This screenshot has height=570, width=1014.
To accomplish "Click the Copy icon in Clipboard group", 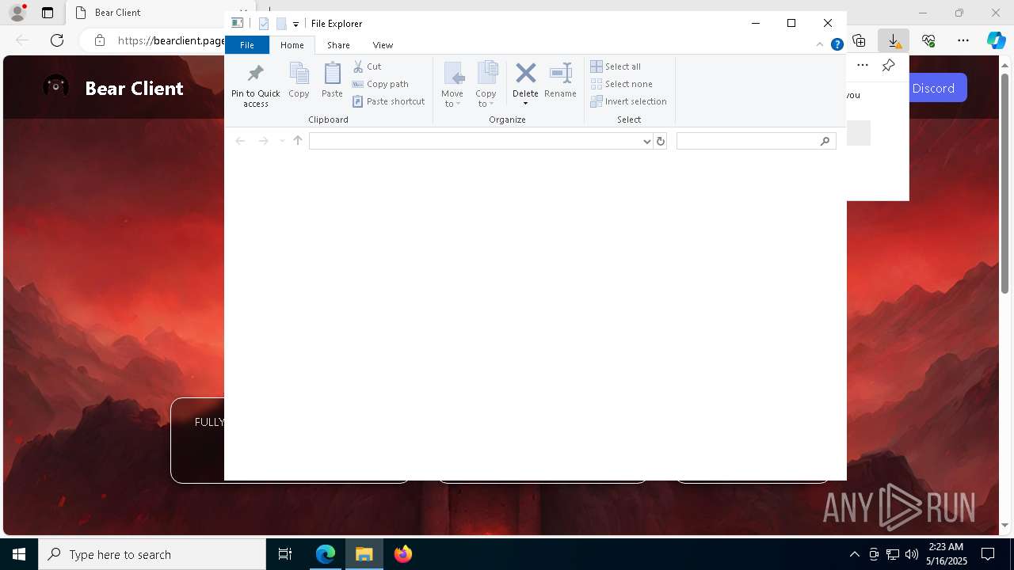I will (299, 80).
